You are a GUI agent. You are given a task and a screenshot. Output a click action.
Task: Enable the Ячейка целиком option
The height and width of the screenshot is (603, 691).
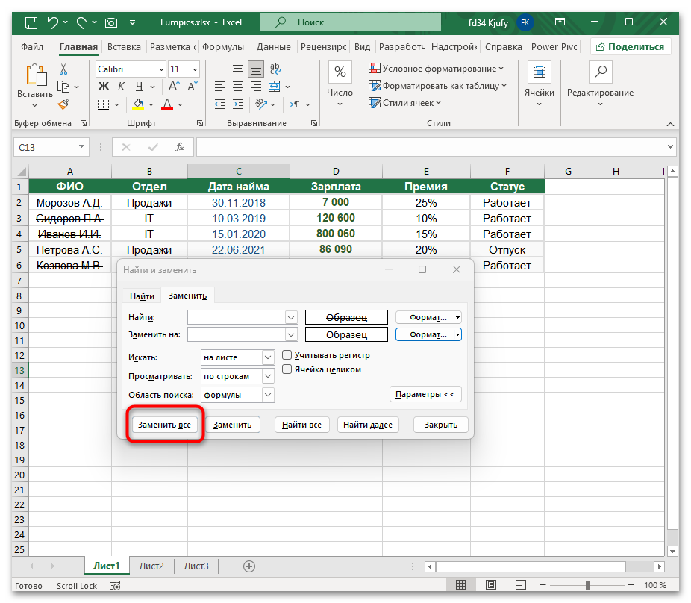click(x=287, y=369)
